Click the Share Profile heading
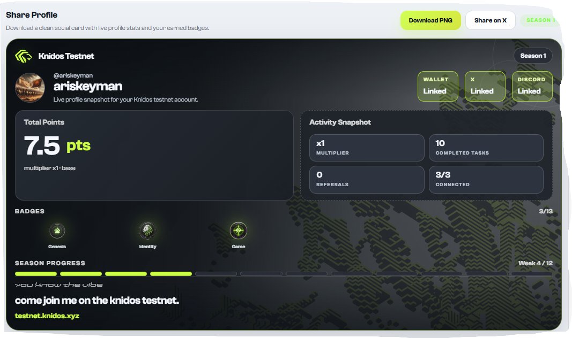572x338 pixels. click(32, 15)
